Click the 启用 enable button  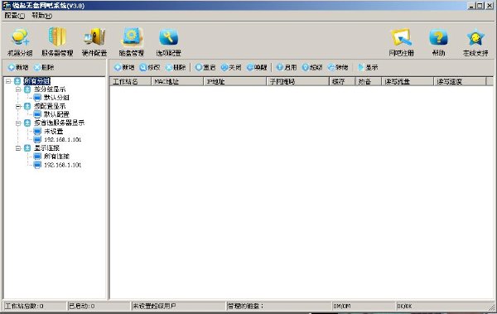[x=287, y=67]
